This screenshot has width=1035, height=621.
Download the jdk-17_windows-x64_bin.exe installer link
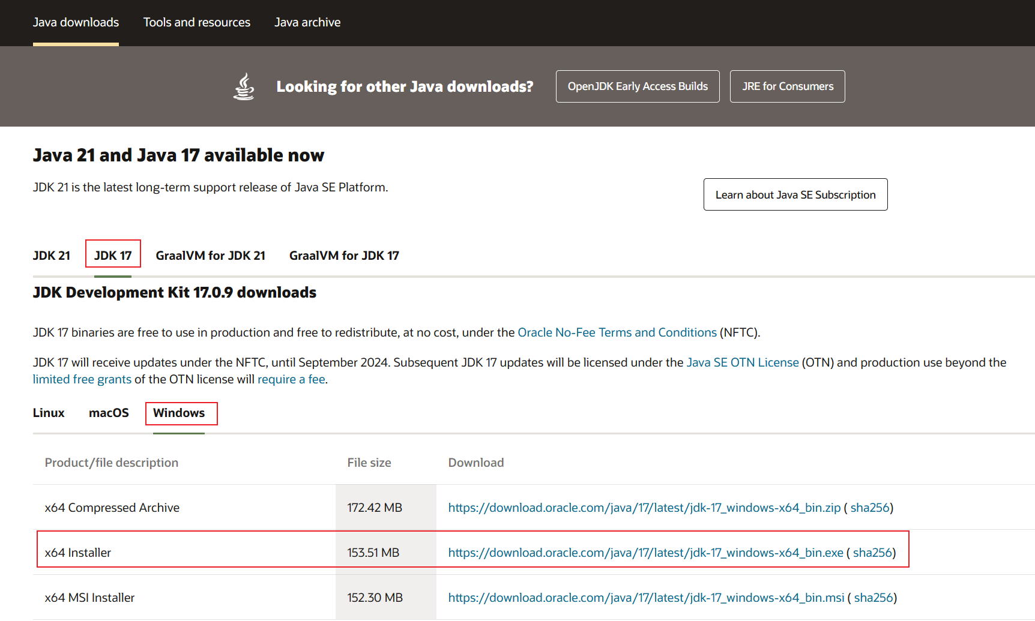[646, 553]
